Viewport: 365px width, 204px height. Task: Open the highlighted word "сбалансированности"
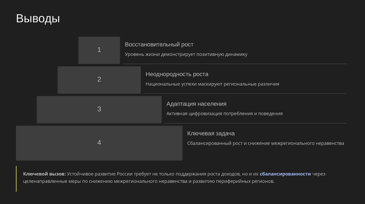point(285,174)
